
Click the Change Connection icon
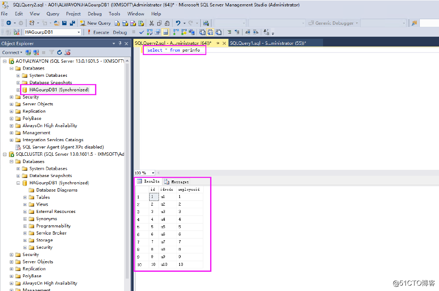click(x=17, y=32)
